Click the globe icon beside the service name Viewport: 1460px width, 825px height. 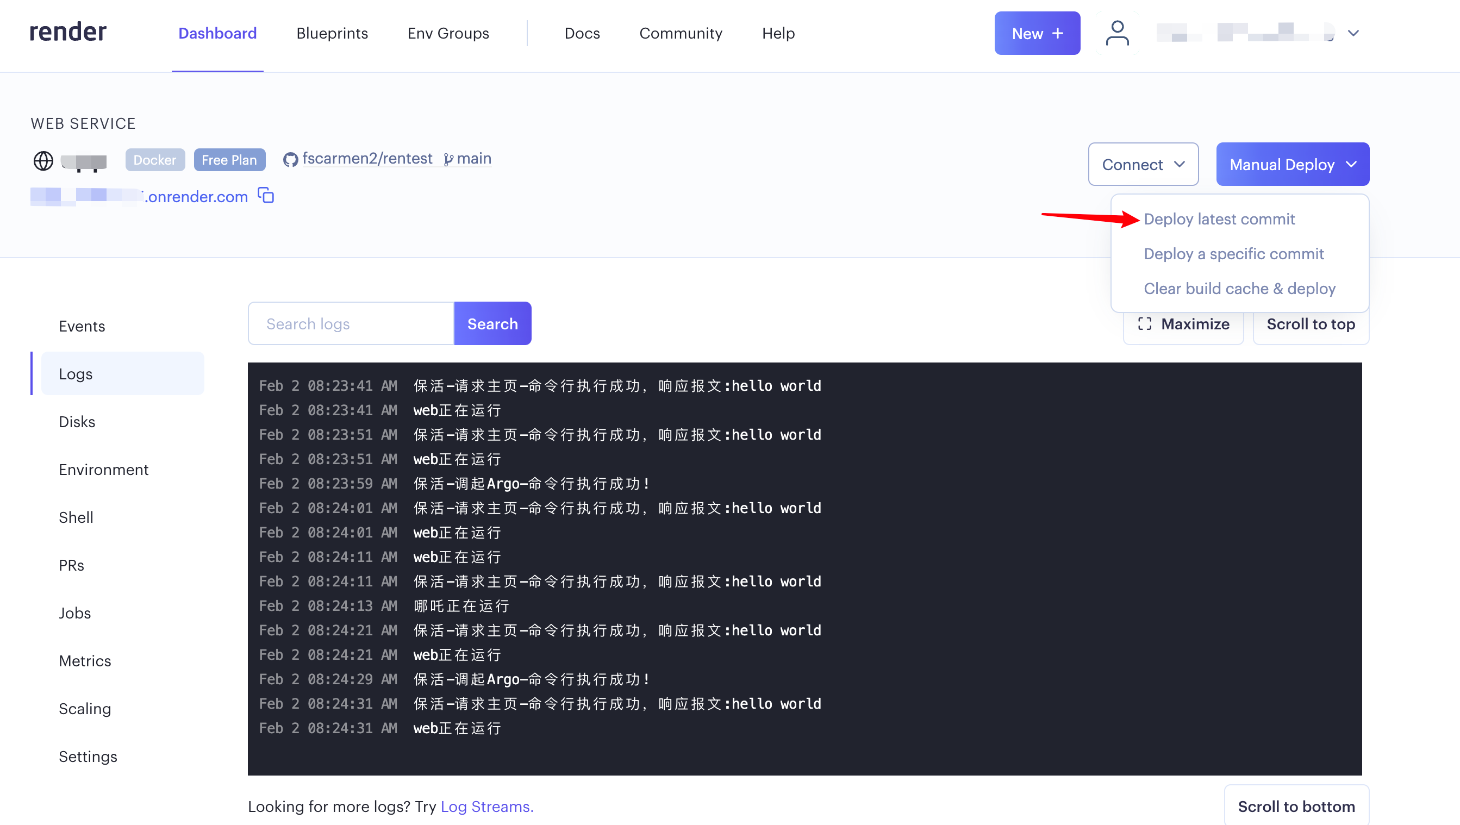(x=44, y=160)
